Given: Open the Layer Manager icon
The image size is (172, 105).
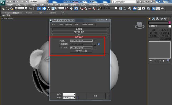Looking at the screenshot, I should click(130, 8).
